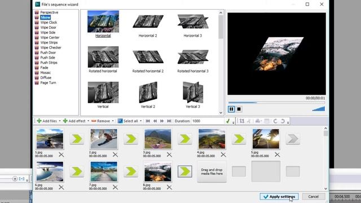Screen dimensions: 361x203
Task: Select Push Strips transition category
Action: tap(49, 63)
